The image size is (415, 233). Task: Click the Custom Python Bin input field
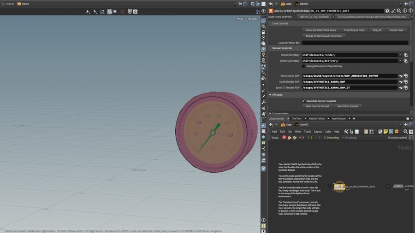(355, 43)
